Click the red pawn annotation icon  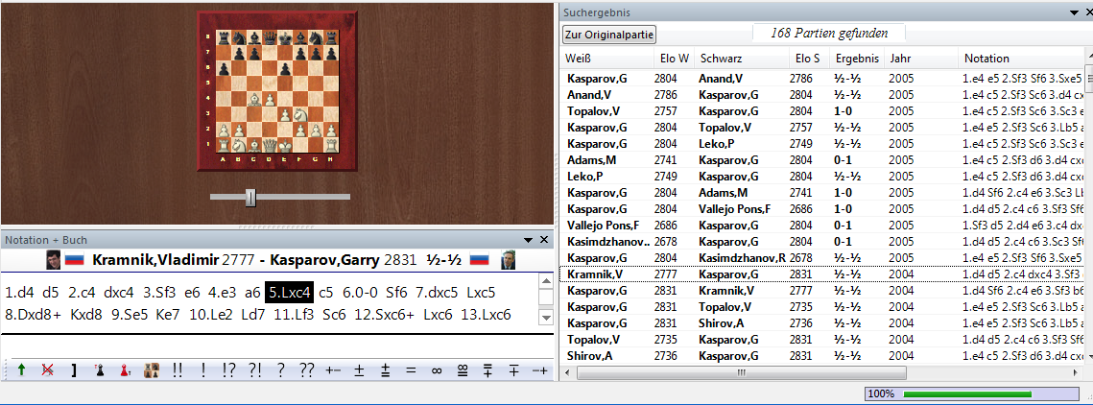[124, 370]
